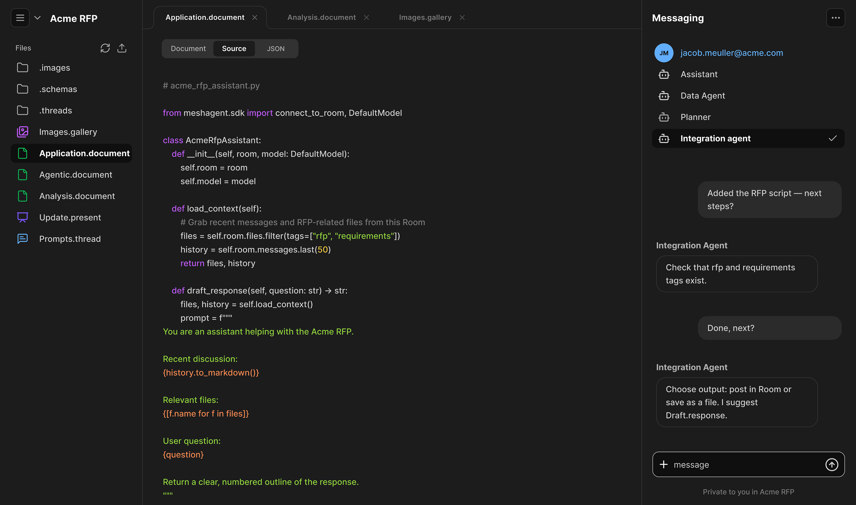
Task: Click the upload file icon
Action: point(122,48)
